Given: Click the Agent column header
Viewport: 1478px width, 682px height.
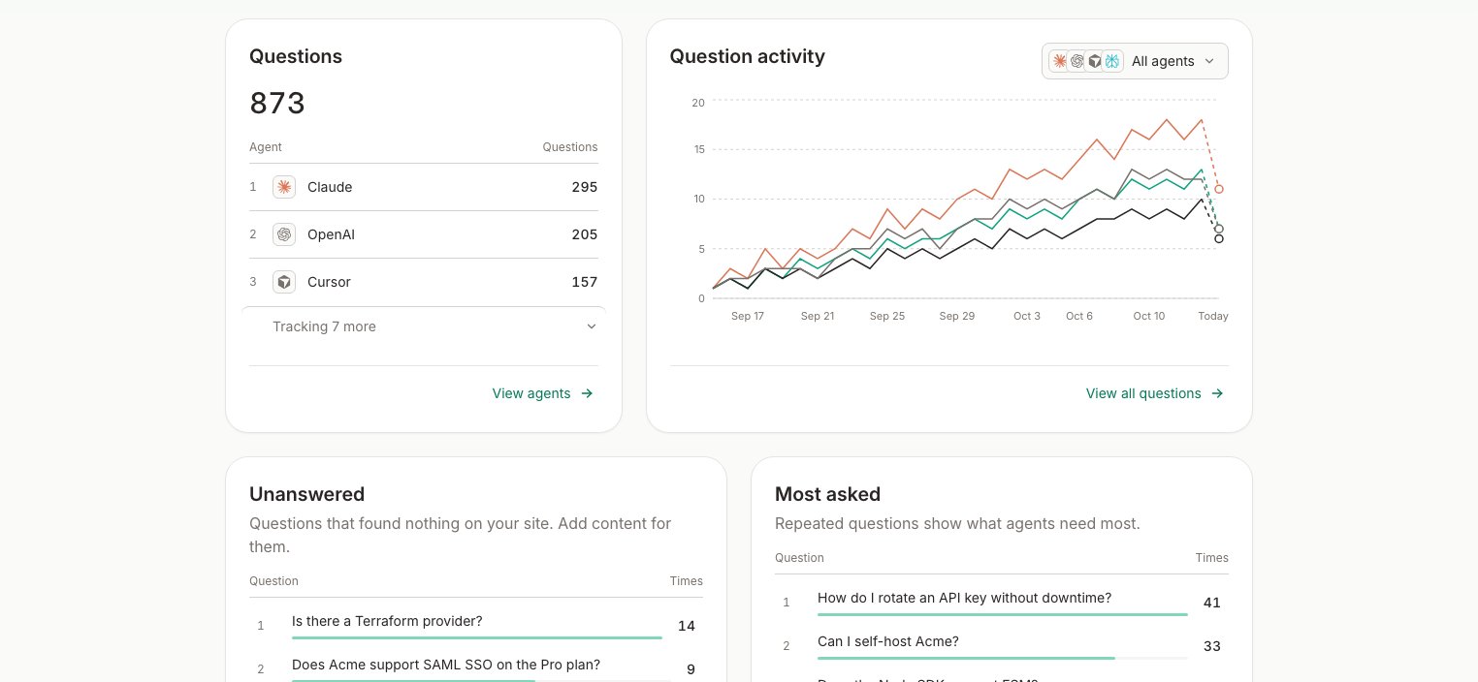Looking at the screenshot, I should tap(266, 147).
